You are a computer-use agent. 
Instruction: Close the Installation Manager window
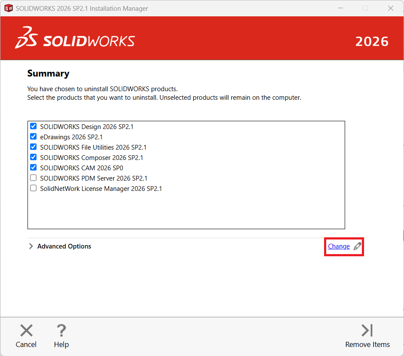[x=391, y=8]
